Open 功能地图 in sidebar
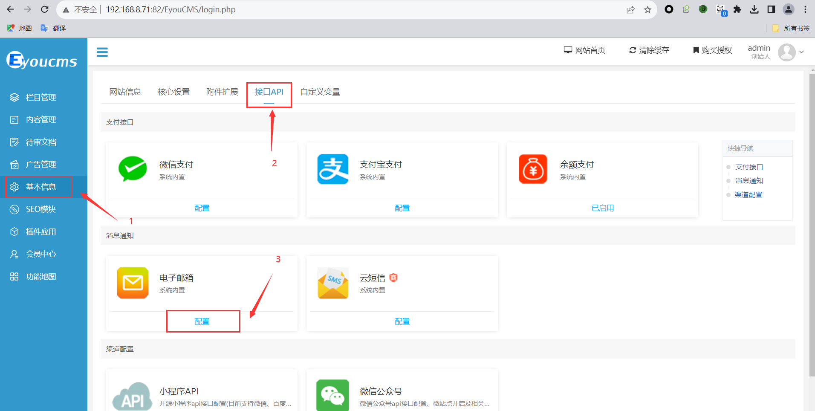Image resolution: width=815 pixels, height=411 pixels. point(43,276)
